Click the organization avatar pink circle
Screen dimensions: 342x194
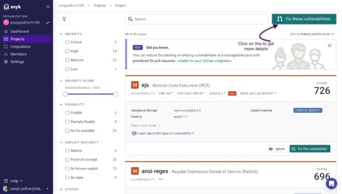6,22
